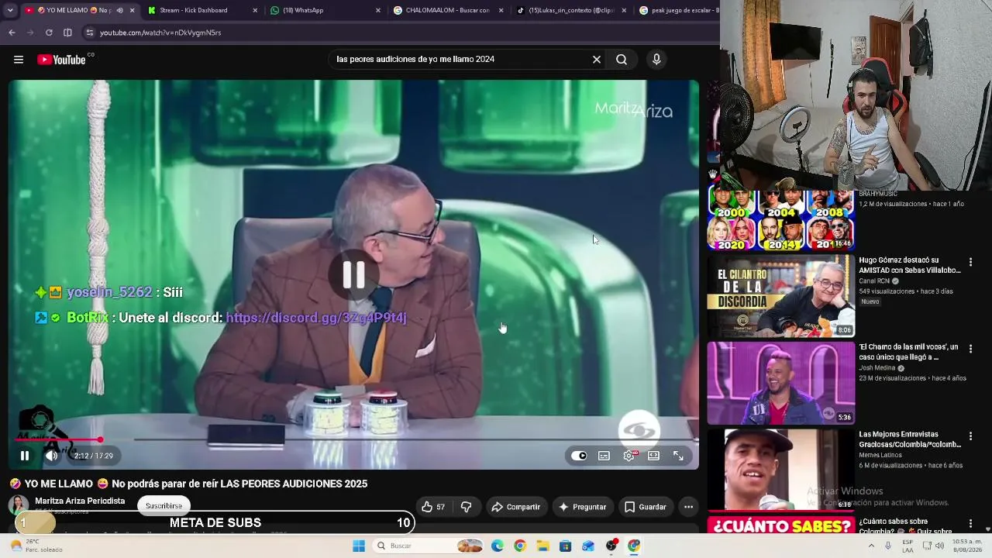
Task: Mute the YouTube tab via its audio icon
Action: 119,10
